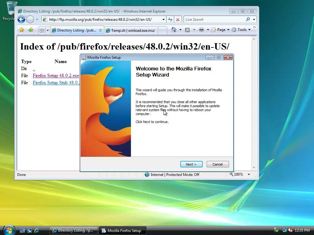
Task: Click the Done status bar text
Action: point(21,175)
